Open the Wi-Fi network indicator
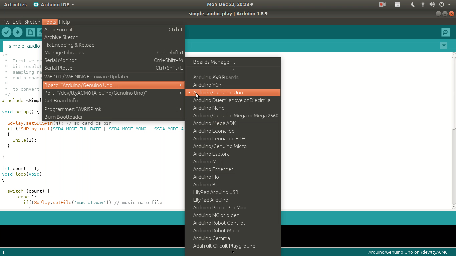 tap(423, 4)
